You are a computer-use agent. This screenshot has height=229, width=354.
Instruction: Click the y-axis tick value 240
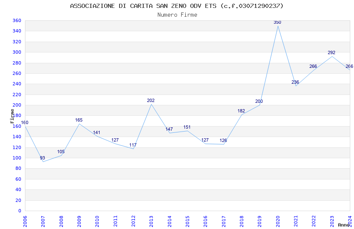click(x=17, y=84)
